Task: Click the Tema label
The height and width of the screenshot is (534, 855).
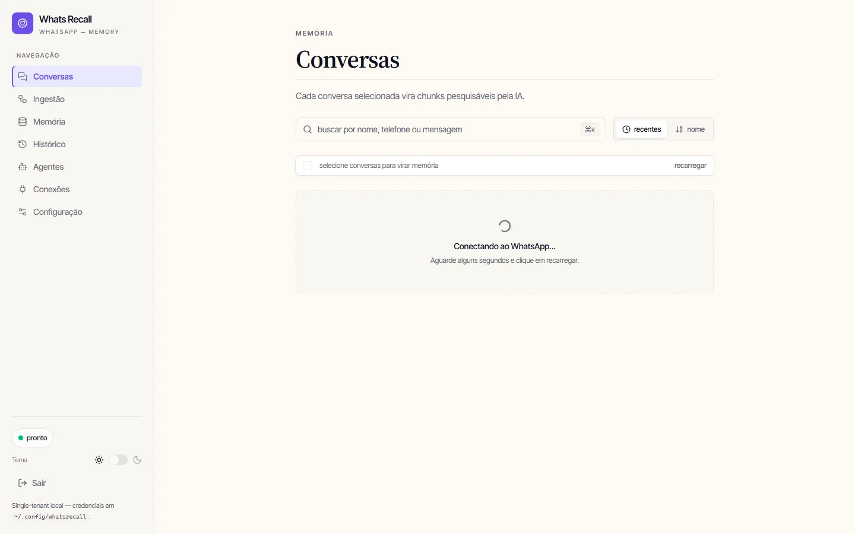Action: tap(20, 460)
